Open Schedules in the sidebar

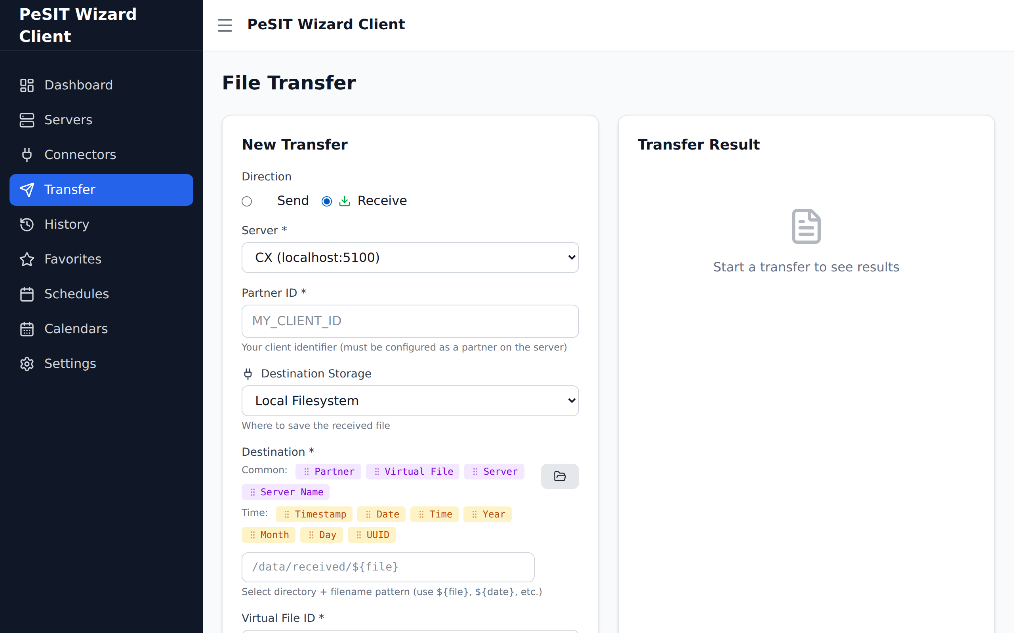76,294
